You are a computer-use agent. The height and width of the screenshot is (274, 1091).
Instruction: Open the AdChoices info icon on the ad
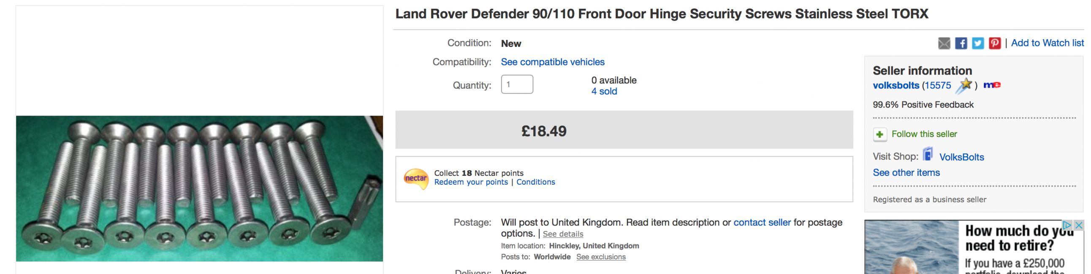(1067, 226)
